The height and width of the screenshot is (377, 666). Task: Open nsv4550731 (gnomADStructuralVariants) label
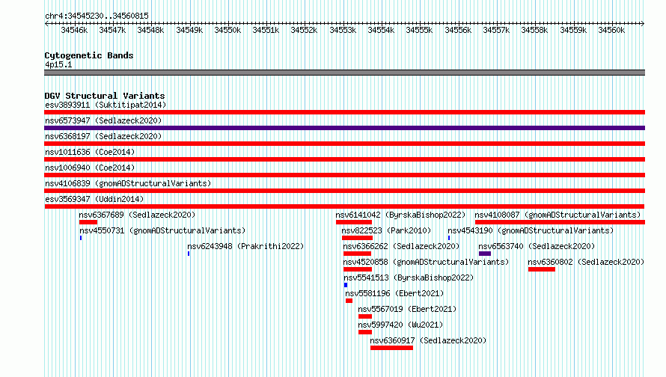[162, 230]
